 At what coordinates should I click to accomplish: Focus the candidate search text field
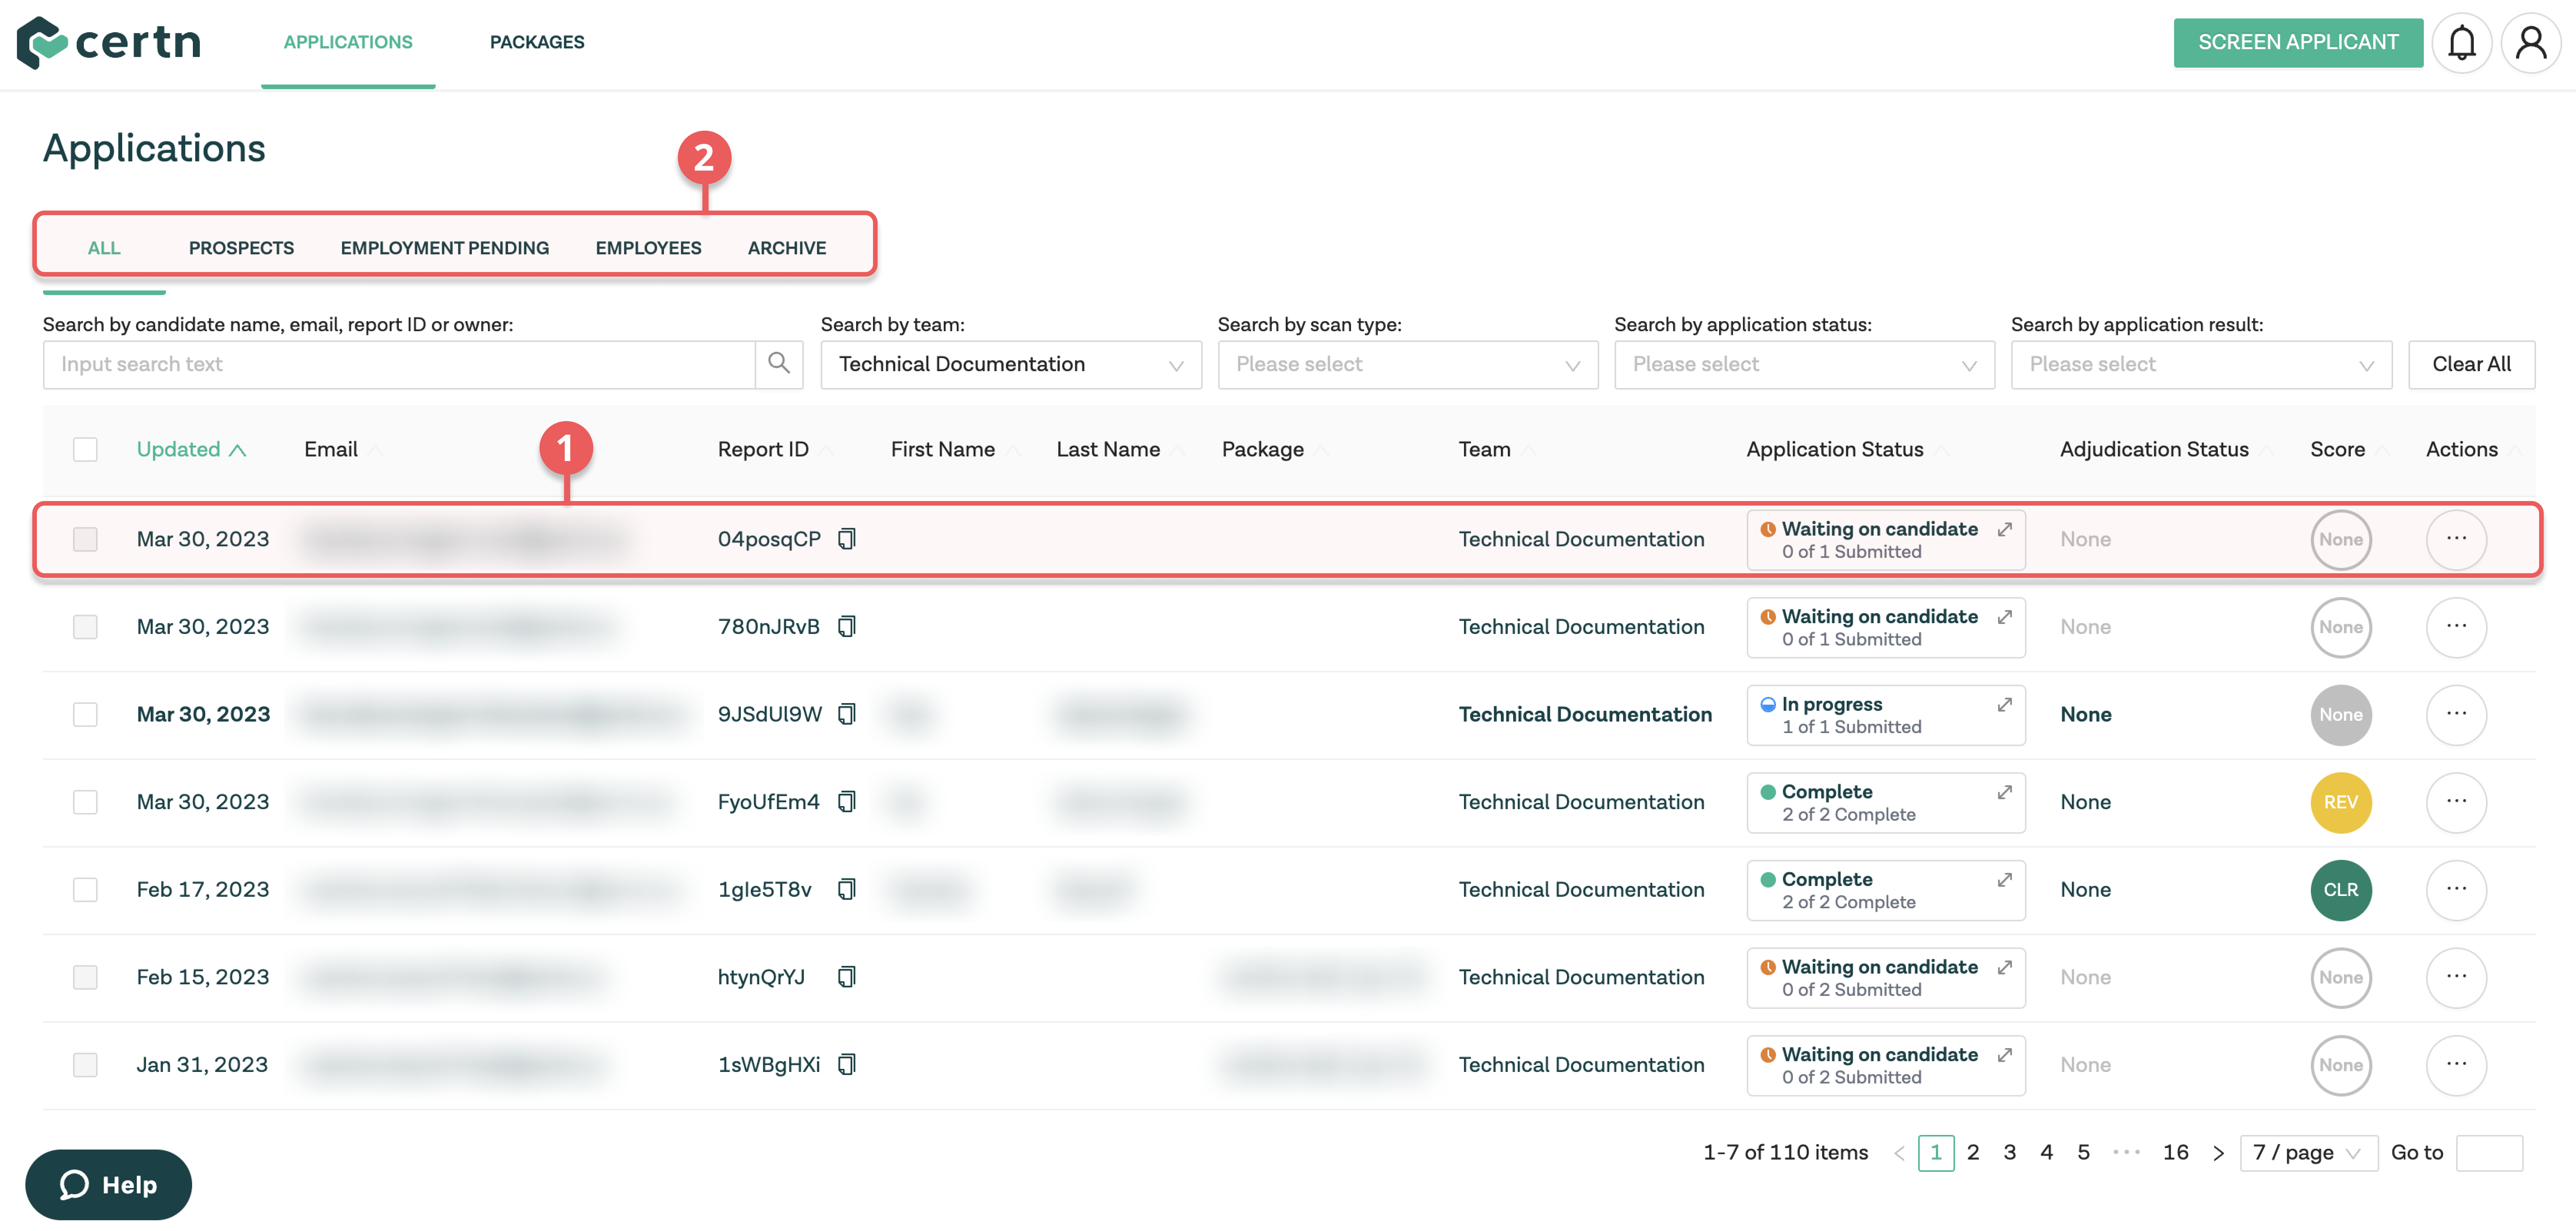tap(399, 365)
